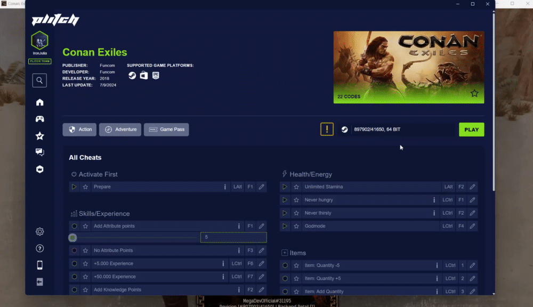Activate Add Attribute points cheat
The width and height of the screenshot is (533, 307).
74,226
